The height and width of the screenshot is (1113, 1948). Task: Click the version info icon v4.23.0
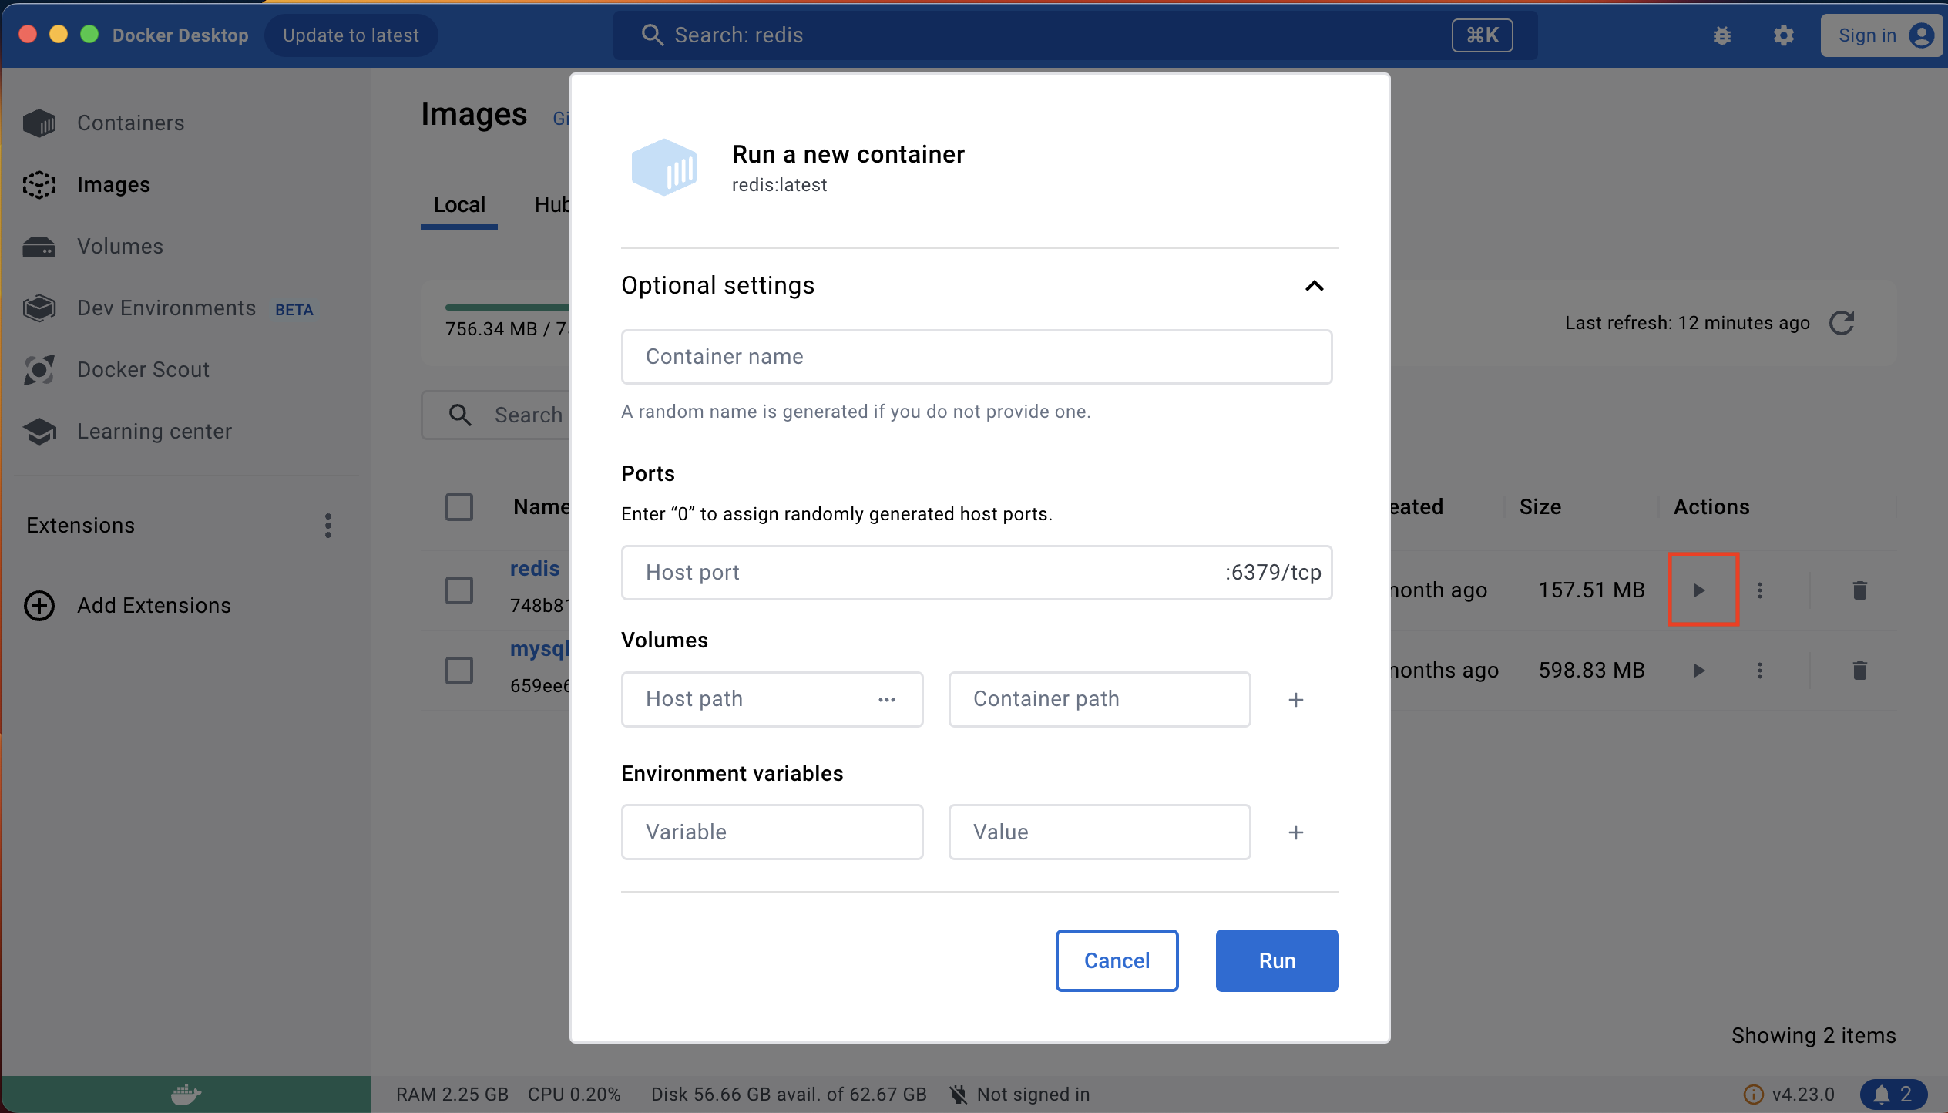tap(1753, 1095)
